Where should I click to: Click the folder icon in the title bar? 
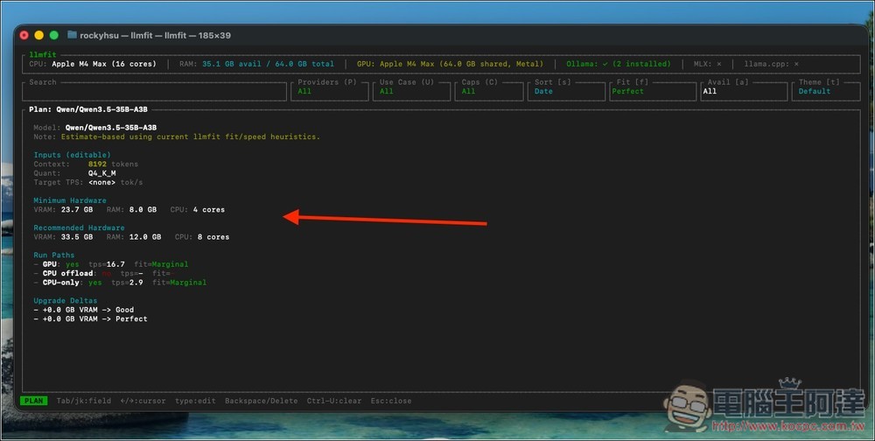pyautogui.click(x=72, y=35)
